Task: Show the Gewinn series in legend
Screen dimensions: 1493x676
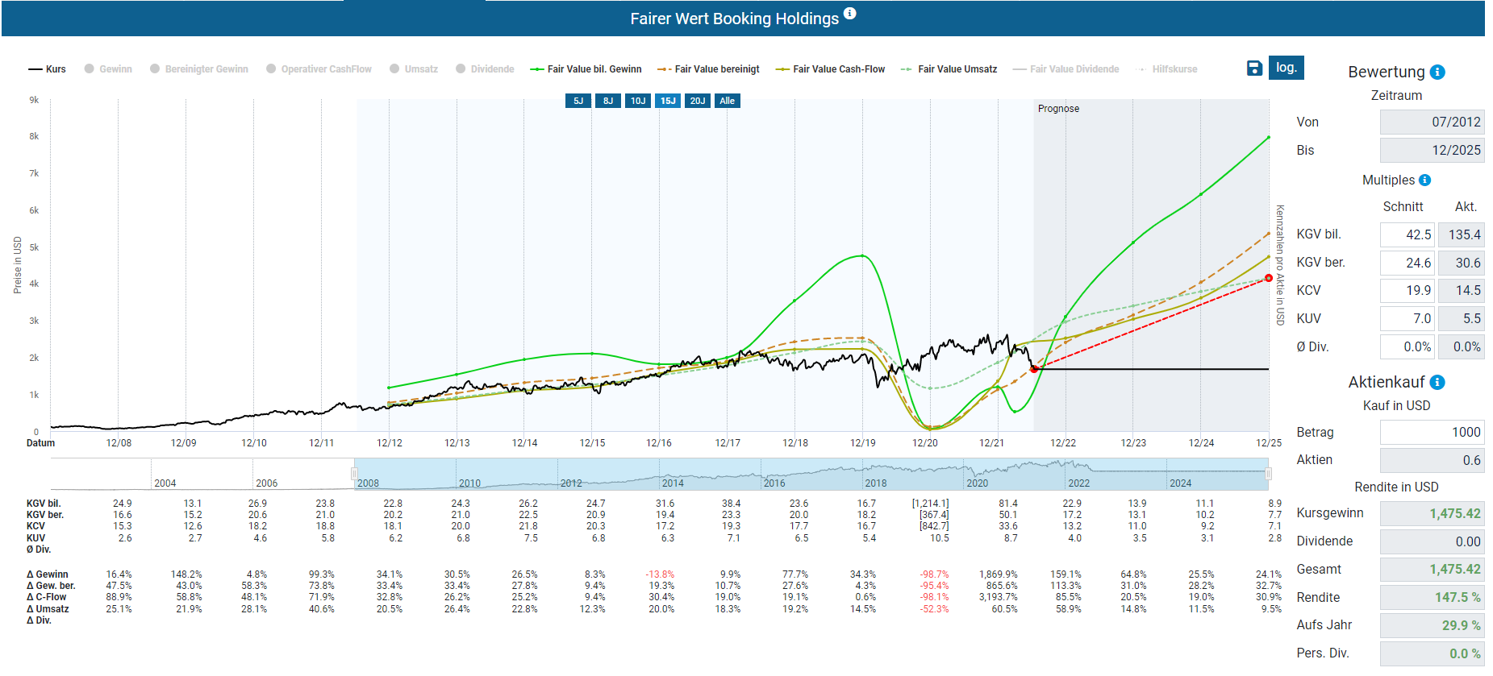Action: click(x=108, y=69)
